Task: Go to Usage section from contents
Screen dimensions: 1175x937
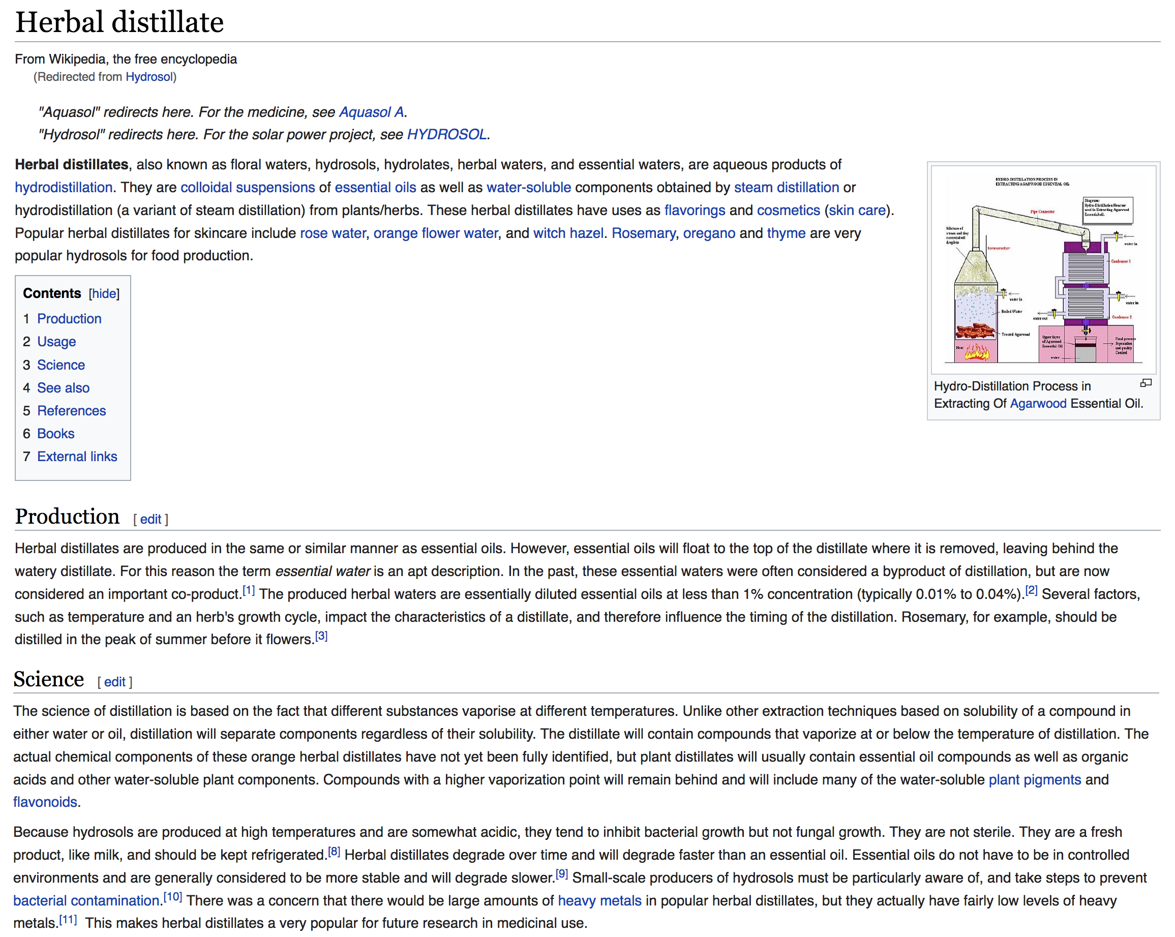Action: pyautogui.click(x=56, y=342)
